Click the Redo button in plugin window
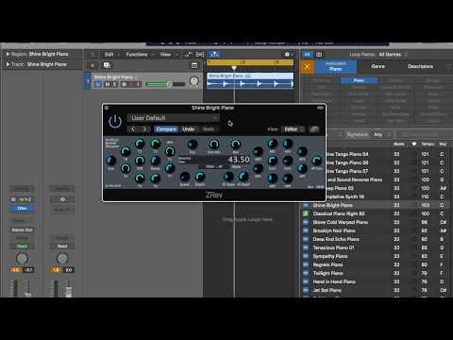 209,129
